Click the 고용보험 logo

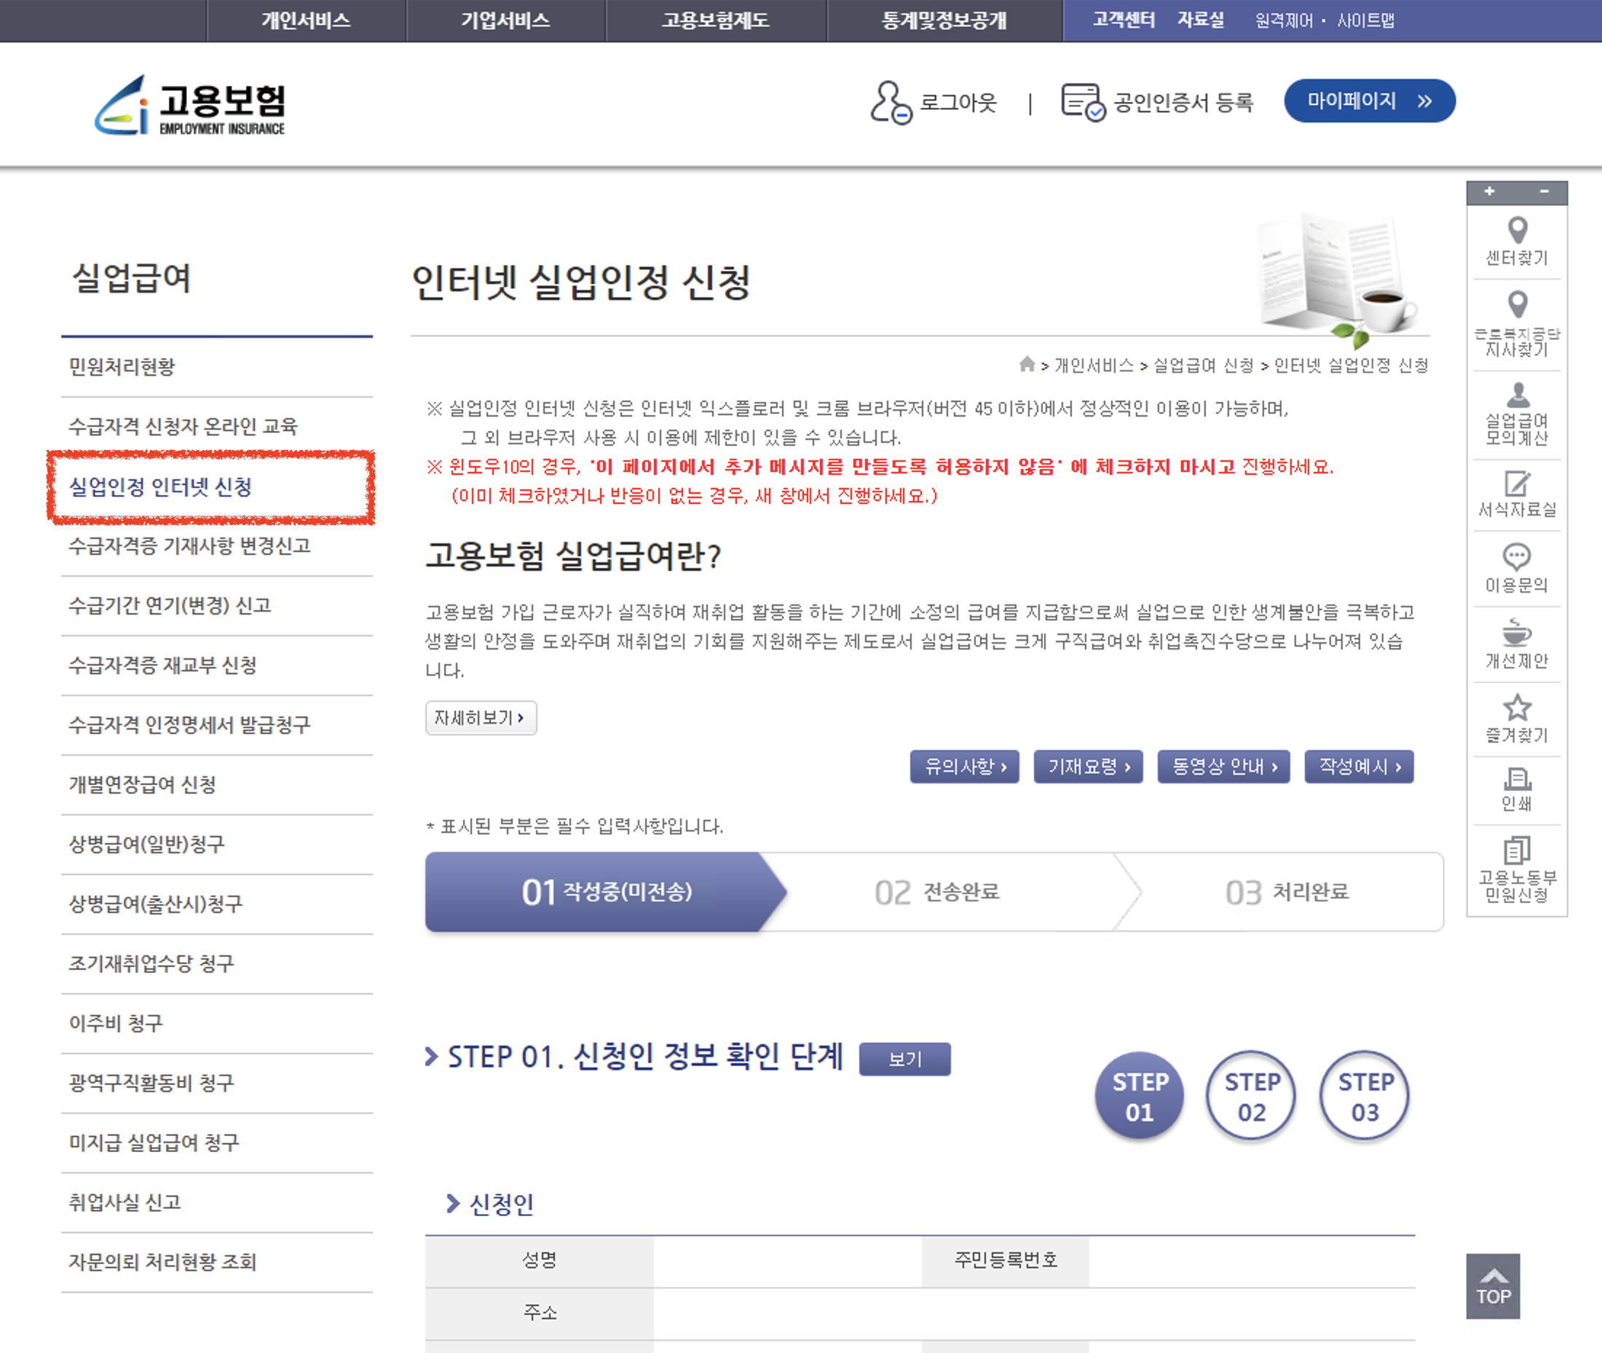tap(190, 106)
